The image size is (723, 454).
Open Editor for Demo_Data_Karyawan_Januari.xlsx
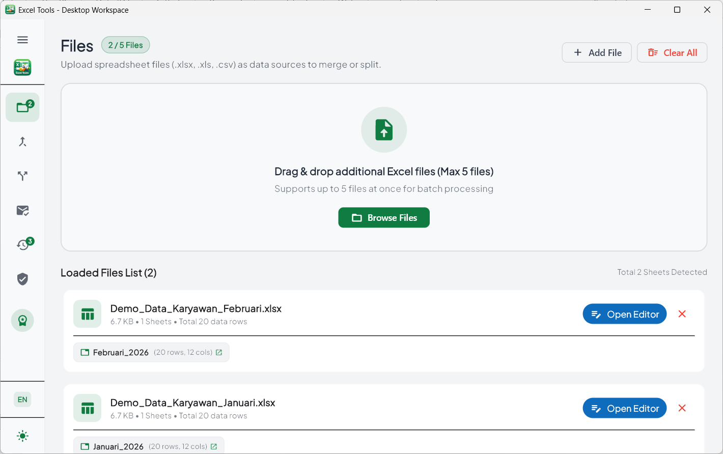tap(625, 408)
